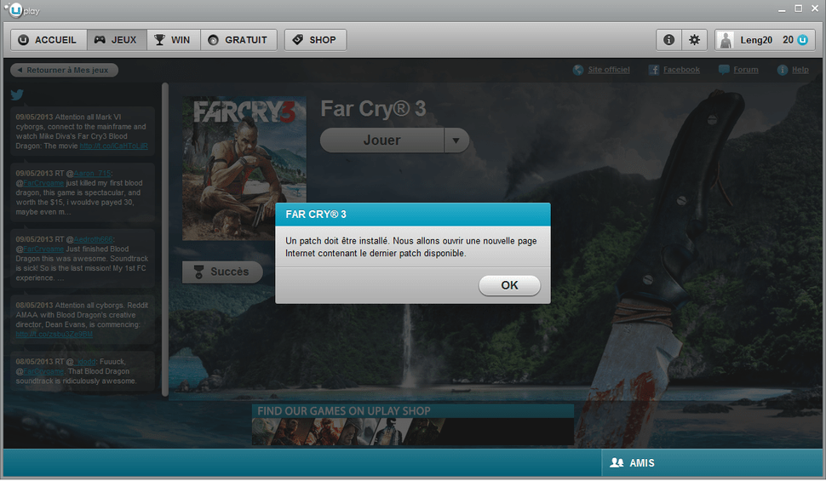Open the SHOP tab
The height and width of the screenshot is (481, 826).
(315, 40)
